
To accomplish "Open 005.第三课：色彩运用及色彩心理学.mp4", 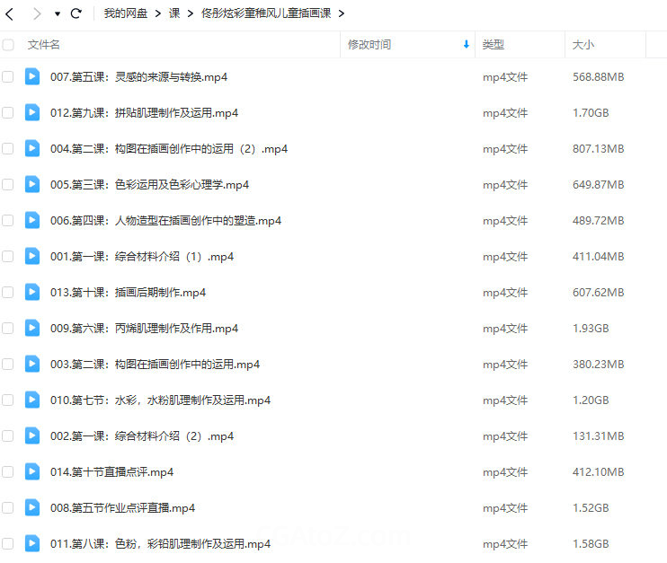I will (x=149, y=185).
